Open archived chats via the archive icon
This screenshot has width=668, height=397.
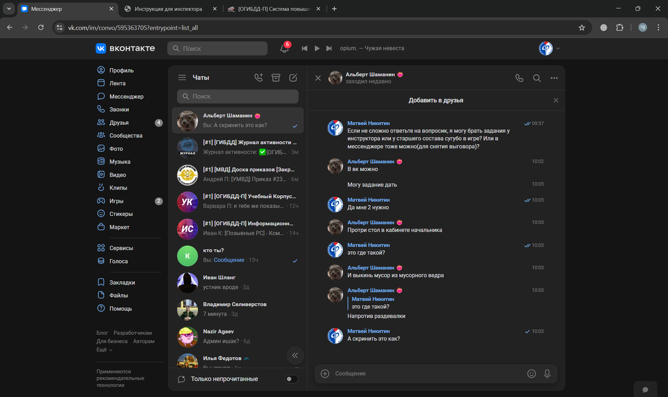[x=276, y=77]
